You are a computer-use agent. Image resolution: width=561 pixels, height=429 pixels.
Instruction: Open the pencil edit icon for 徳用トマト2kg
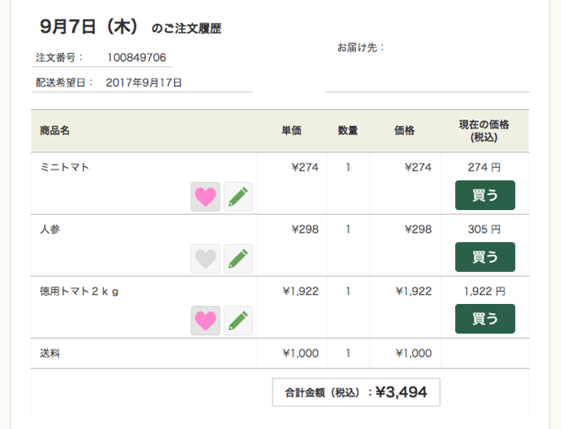click(238, 320)
